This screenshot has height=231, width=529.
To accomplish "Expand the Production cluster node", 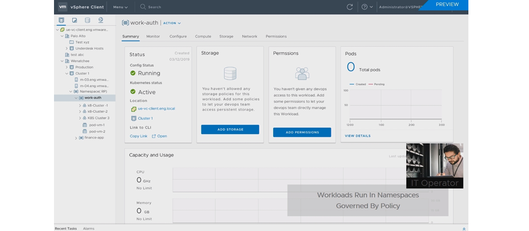I will 67,67.
